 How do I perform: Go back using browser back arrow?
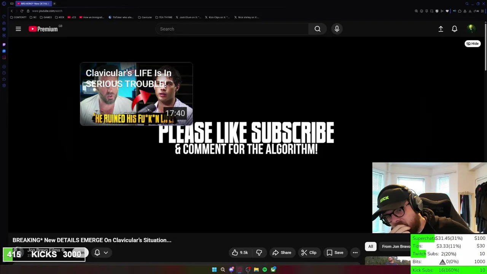pyautogui.click(x=11, y=11)
